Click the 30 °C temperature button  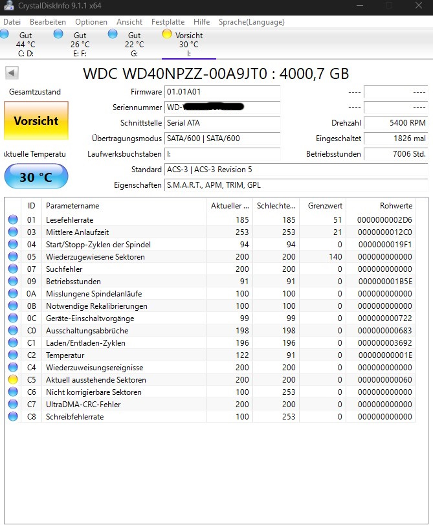(36, 177)
